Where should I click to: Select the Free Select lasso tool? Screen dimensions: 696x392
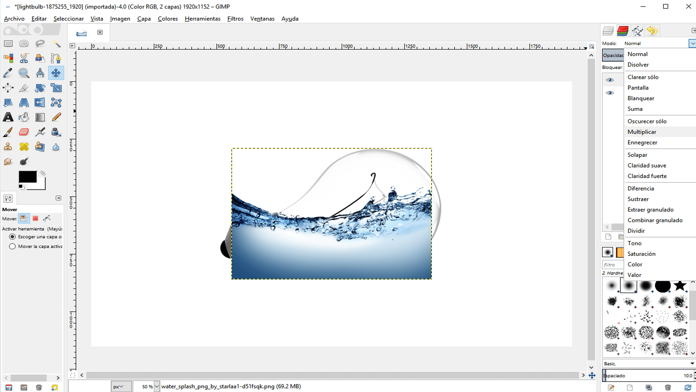click(x=40, y=43)
